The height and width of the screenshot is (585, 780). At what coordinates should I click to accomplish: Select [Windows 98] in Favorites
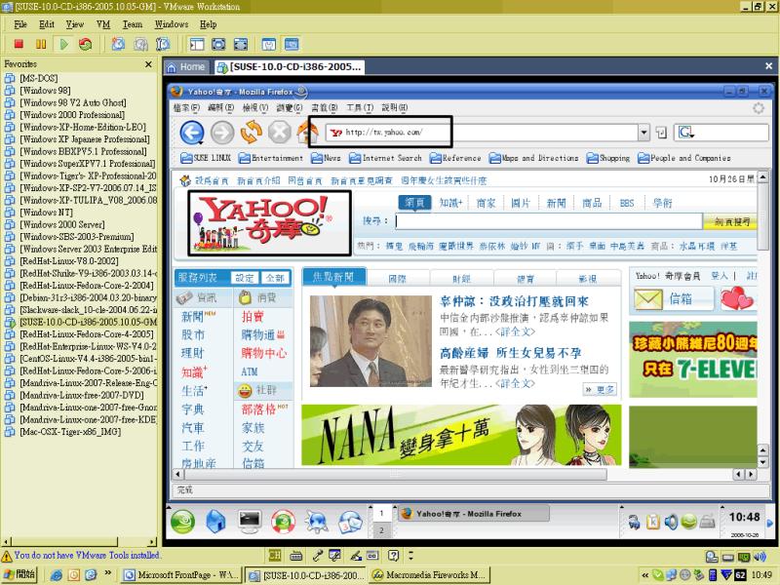[45, 91]
